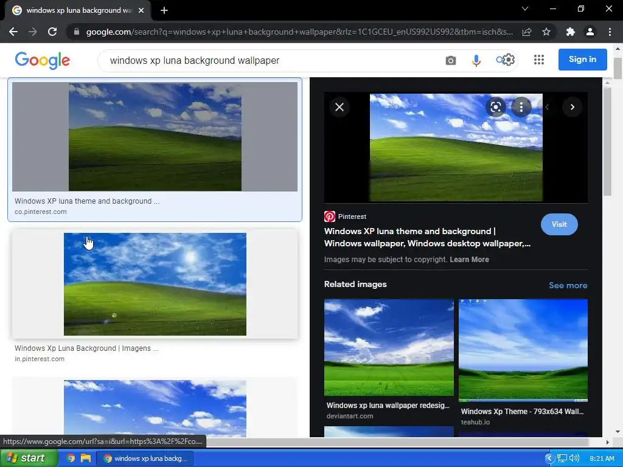Close the image preview panel

[339, 107]
